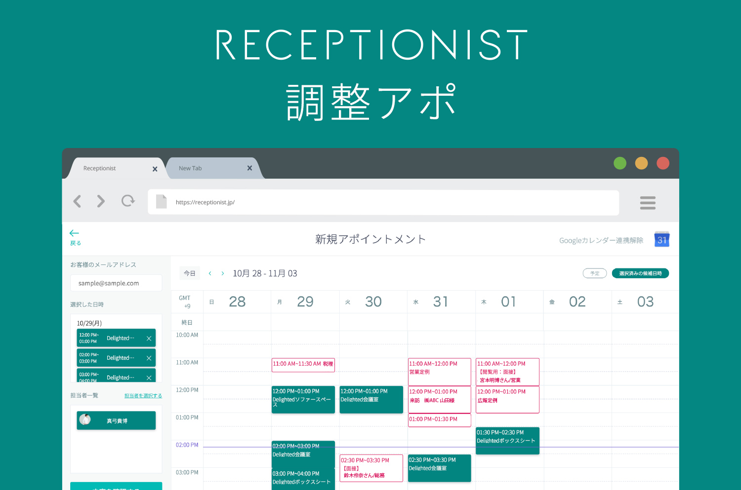Reload the page with refresh icon
Screen dimensions: 741x490
(128, 201)
